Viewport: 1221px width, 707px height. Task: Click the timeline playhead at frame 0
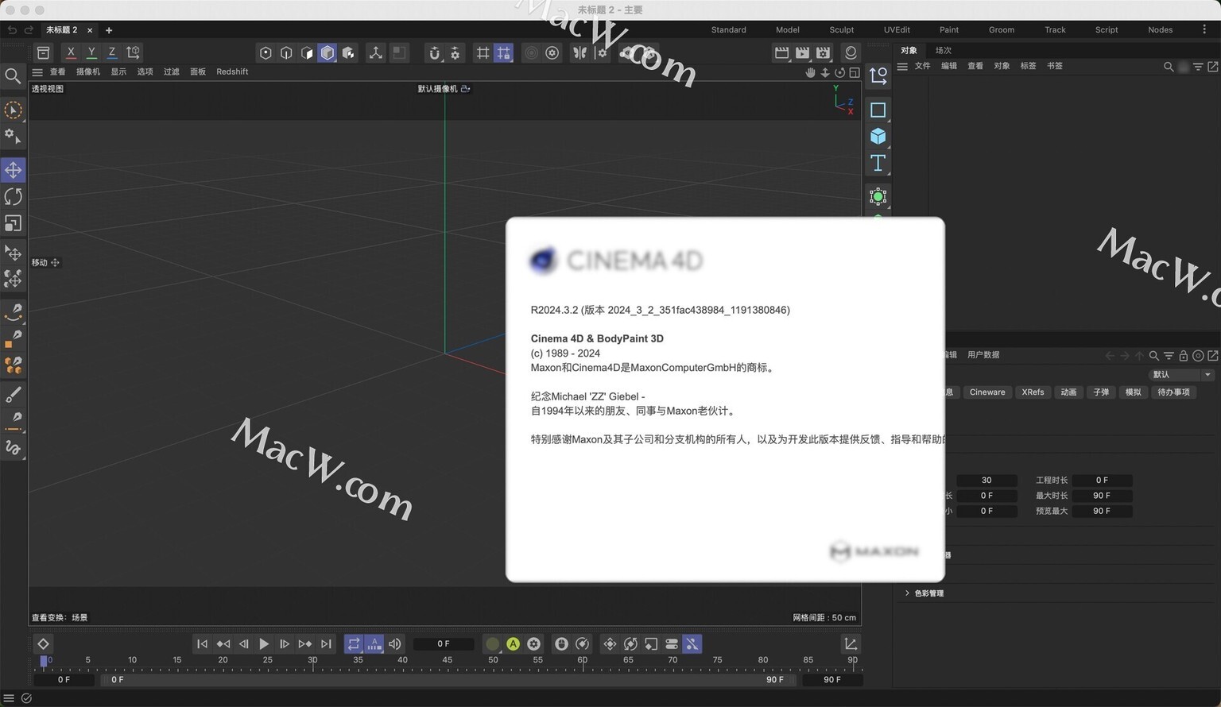44,661
